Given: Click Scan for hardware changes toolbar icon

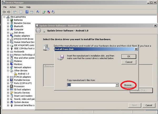Looking at the screenshot, I should coord(38,12).
